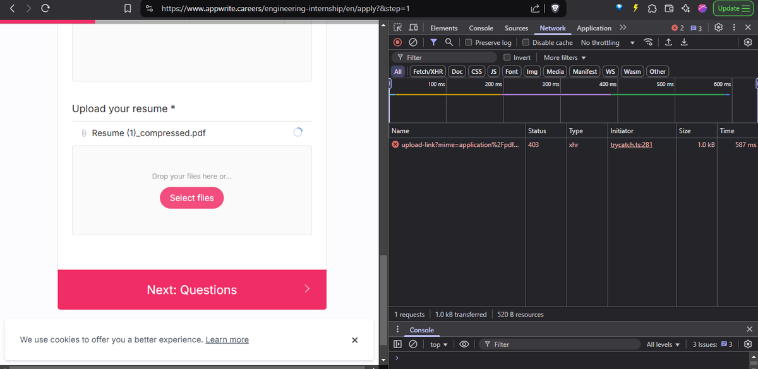
Task: Click the pink Select files button
Action: point(192,197)
